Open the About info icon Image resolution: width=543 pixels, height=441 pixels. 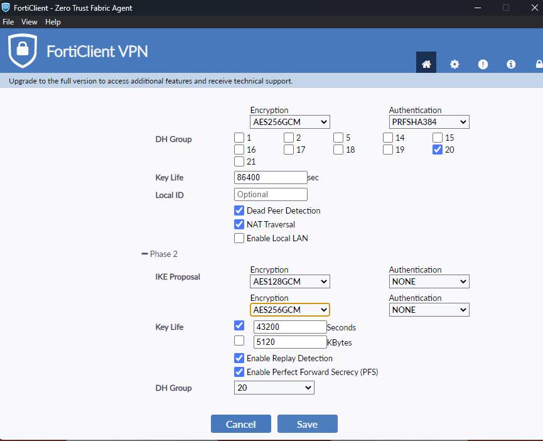click(511, 64)
